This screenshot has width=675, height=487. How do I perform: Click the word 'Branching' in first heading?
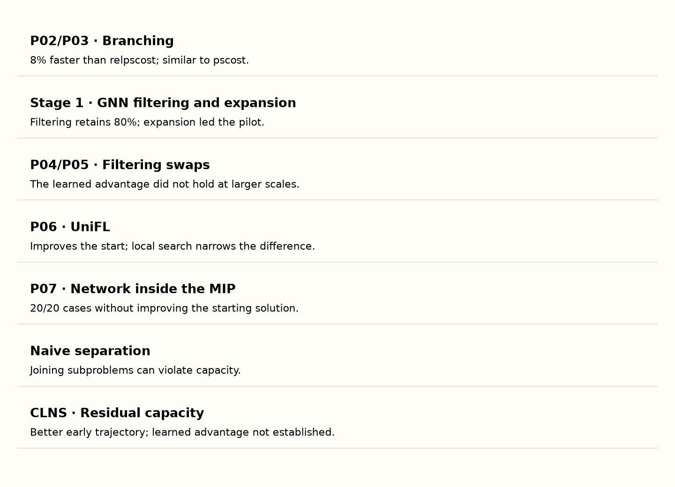(138, 41)
